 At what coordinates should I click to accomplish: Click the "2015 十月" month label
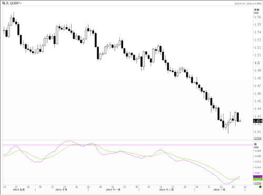[61, 190]
